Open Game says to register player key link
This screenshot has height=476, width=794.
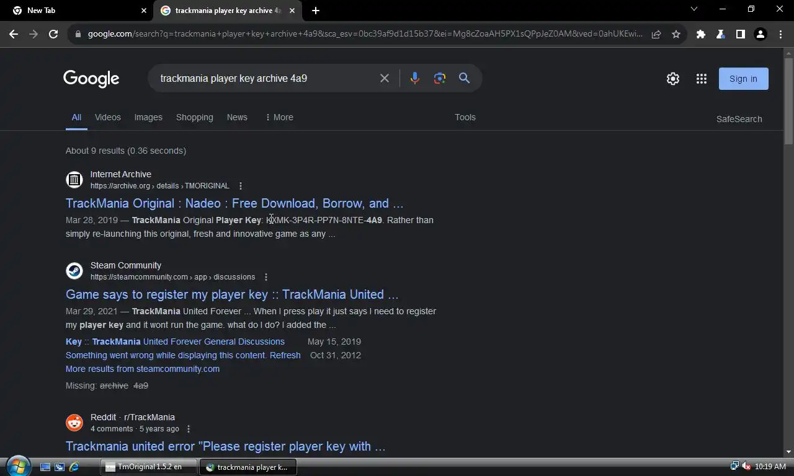pyautogui.click(x=232, y=294)
